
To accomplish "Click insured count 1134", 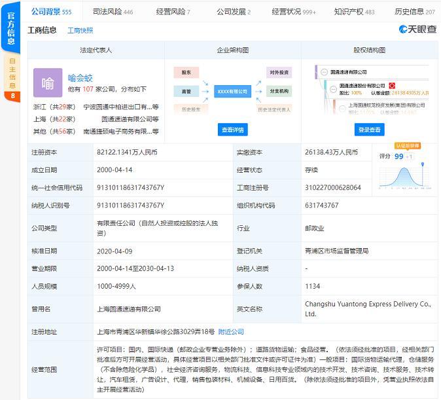I will pos(313,287).
